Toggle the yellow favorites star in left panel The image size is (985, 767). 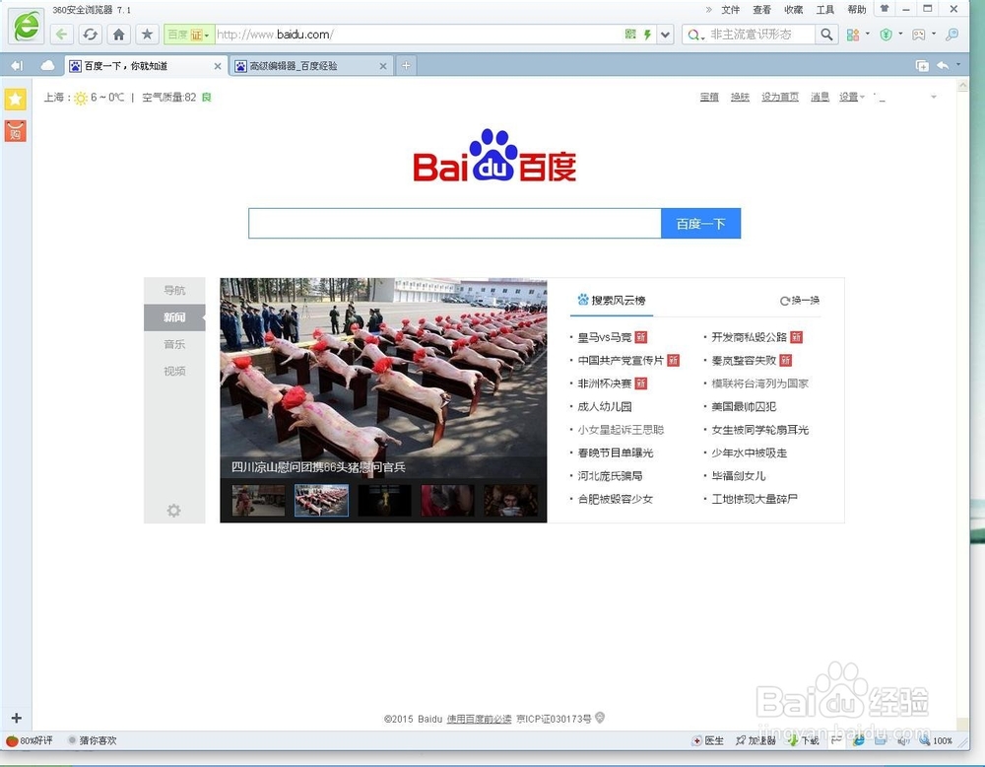(x=15, y=99)
